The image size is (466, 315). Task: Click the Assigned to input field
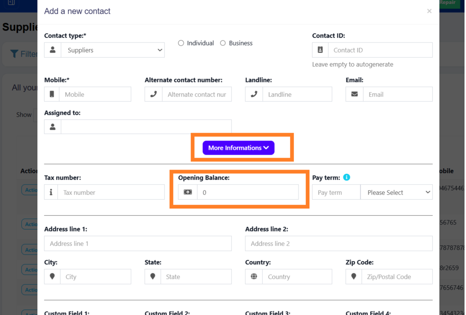point(146,127)
